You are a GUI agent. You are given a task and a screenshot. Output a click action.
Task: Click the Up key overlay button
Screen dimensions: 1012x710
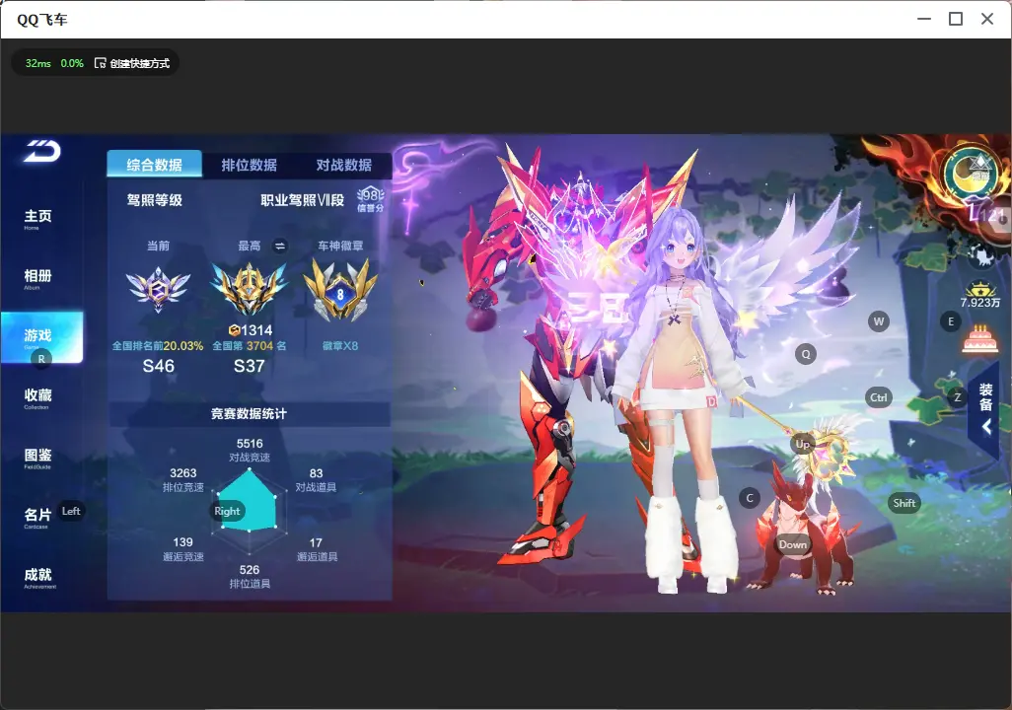[x=802, y=444]
